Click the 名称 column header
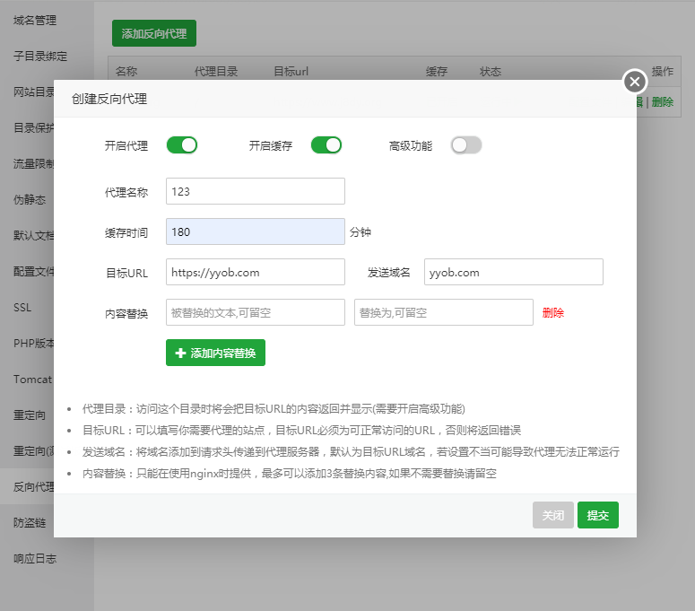 click(126, 72)
